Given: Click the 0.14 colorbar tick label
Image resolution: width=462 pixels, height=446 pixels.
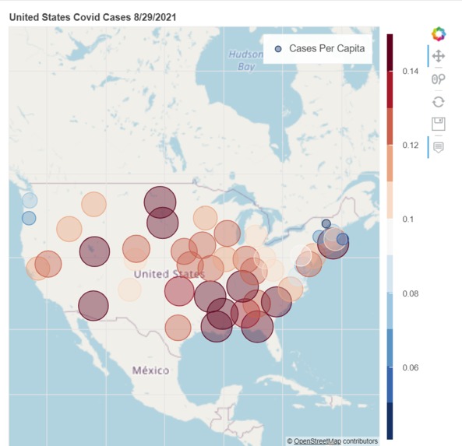Looking at the screenshot, I should click(410, 72).
